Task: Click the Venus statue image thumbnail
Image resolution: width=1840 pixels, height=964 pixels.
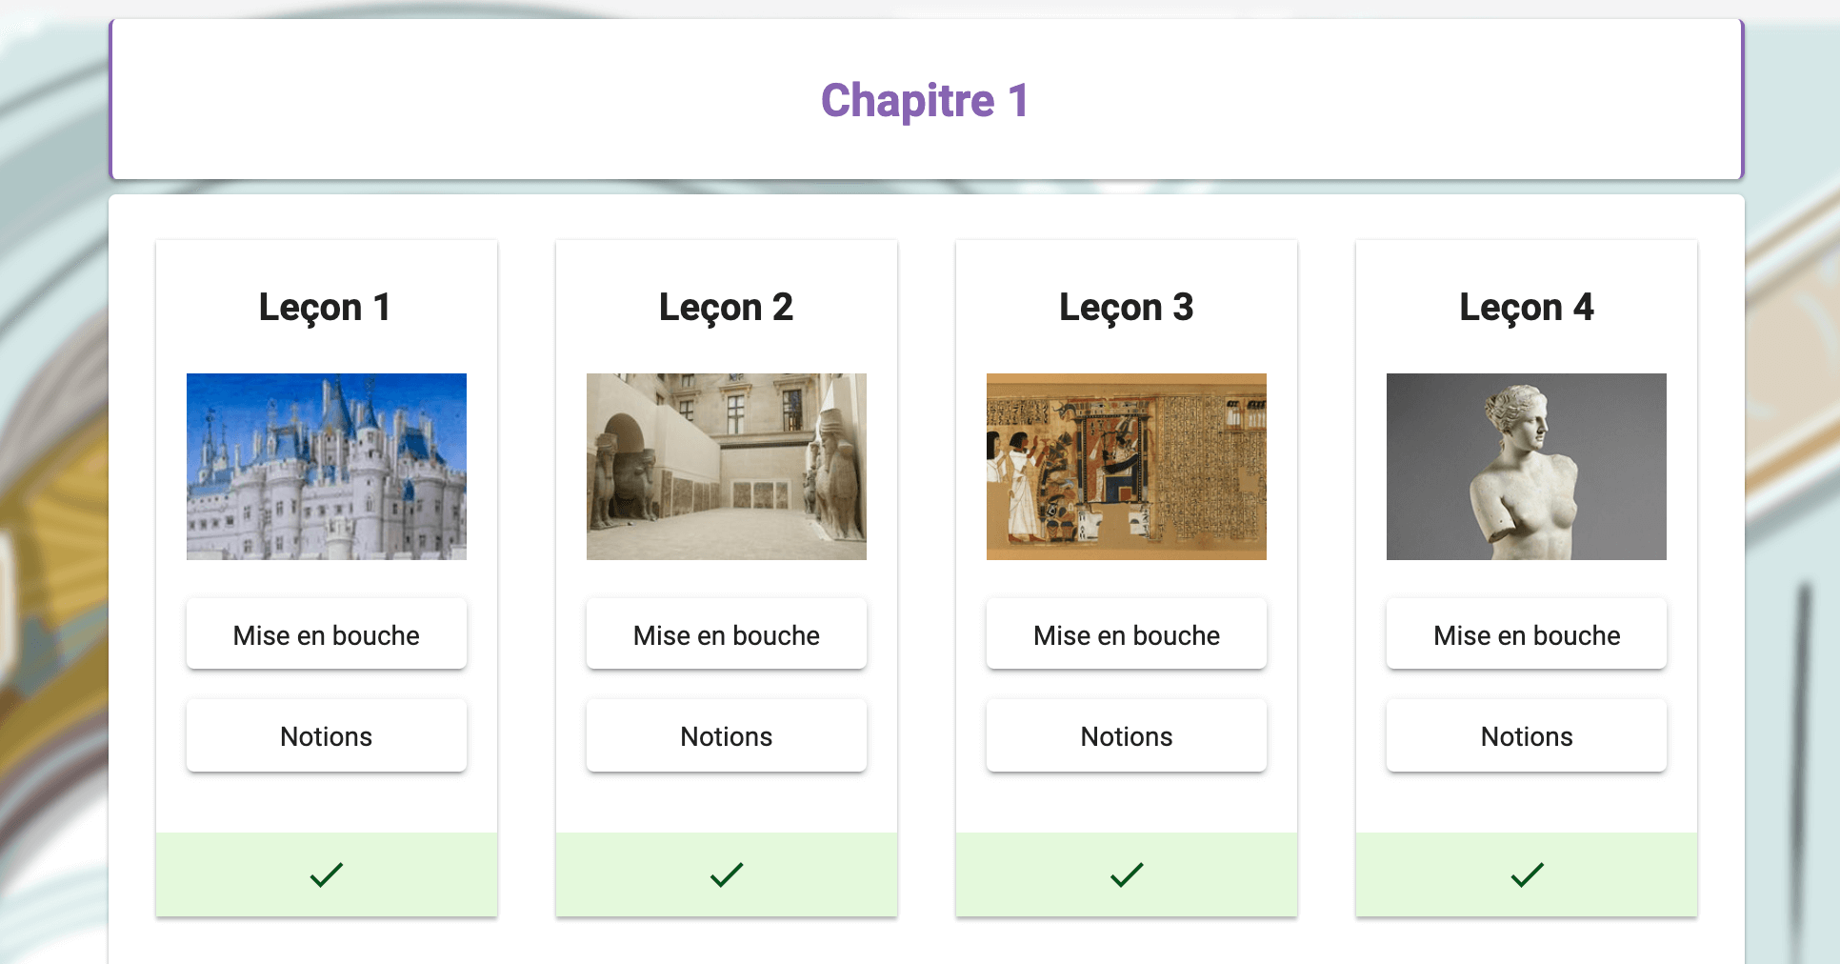Action: click(1526, 466)
